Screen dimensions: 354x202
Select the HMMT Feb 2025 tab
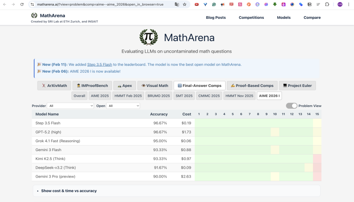point(129,96)
